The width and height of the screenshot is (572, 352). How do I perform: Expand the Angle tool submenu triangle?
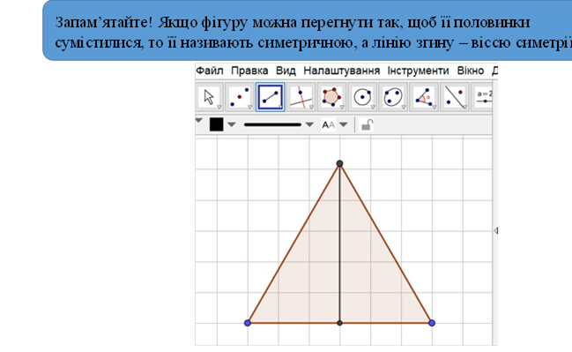[434, 107]
